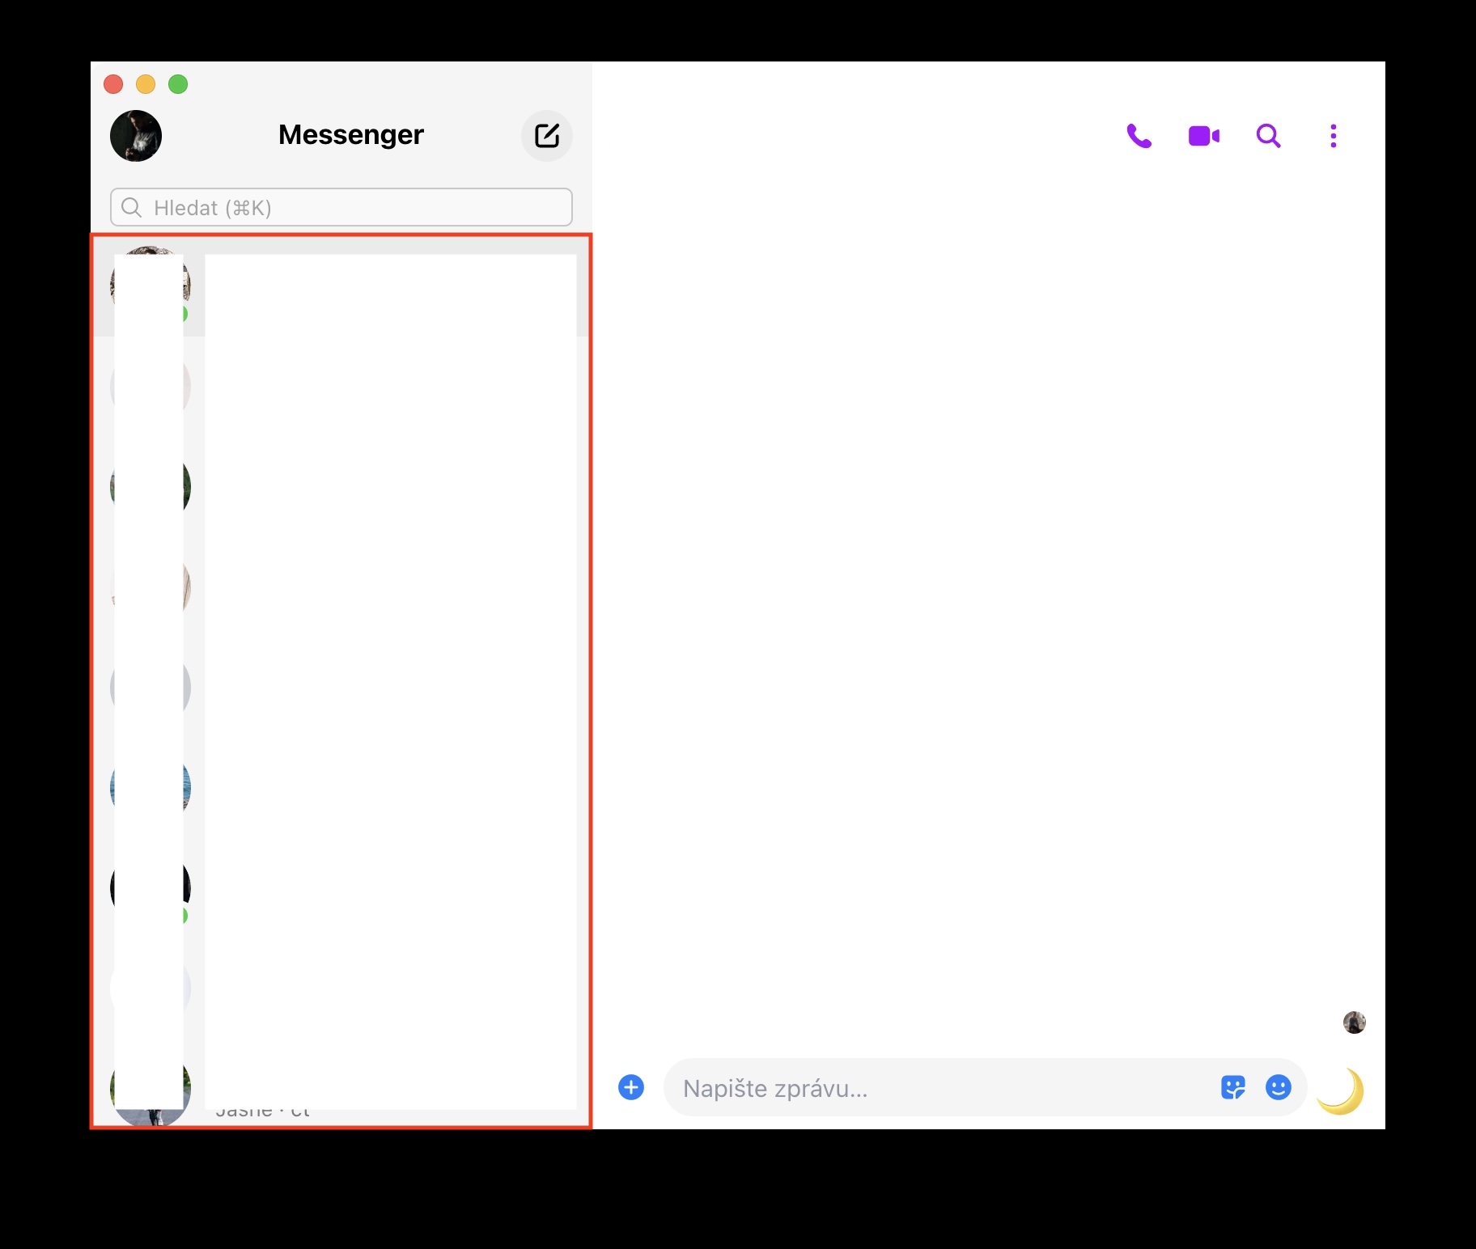Compose a new message with pencil icon
This screenshot has height=1249, width=1476.
tap(547, 136)
